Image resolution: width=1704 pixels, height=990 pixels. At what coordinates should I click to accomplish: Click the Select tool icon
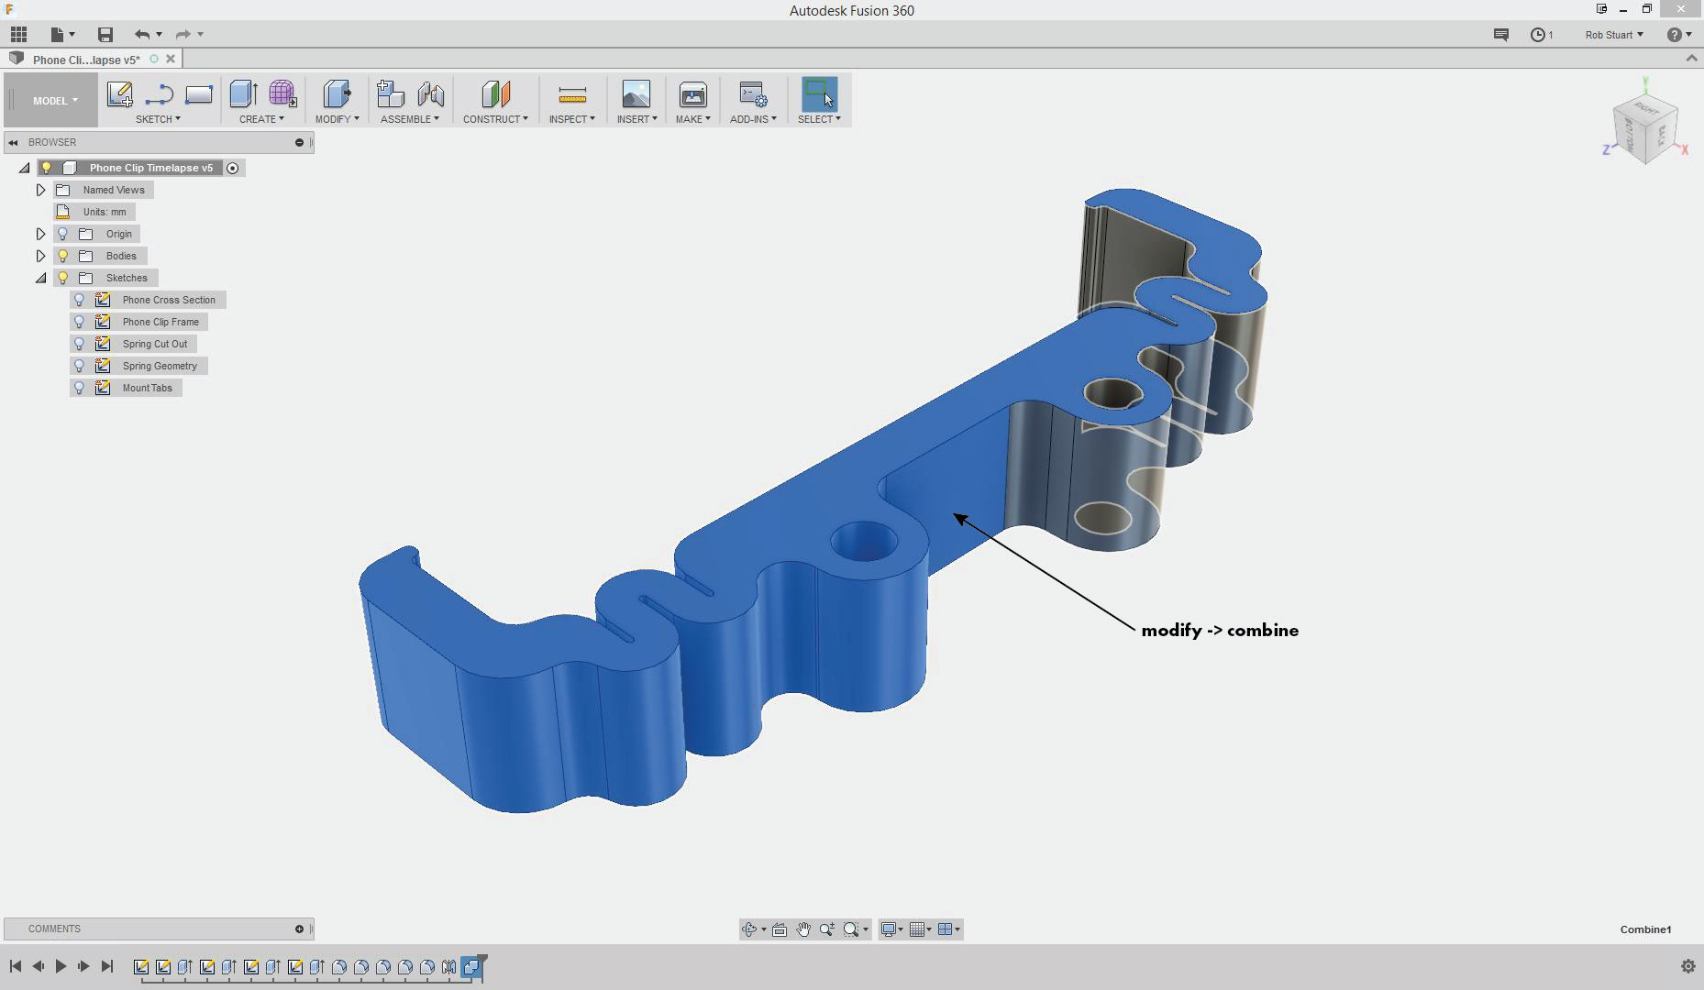819,94
